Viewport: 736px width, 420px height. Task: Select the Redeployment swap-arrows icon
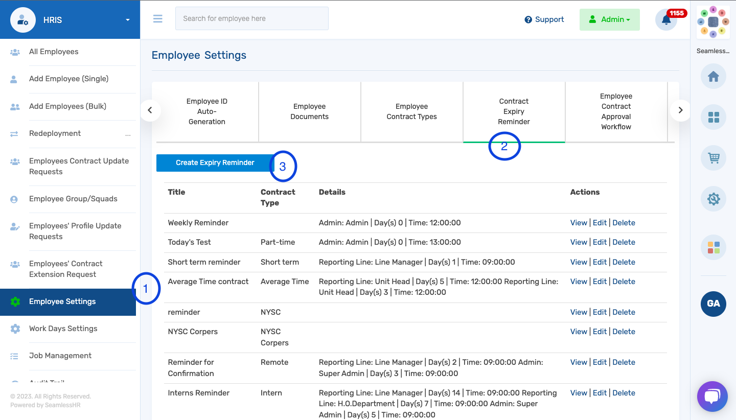pyautogui.click(x=15, y=133)
